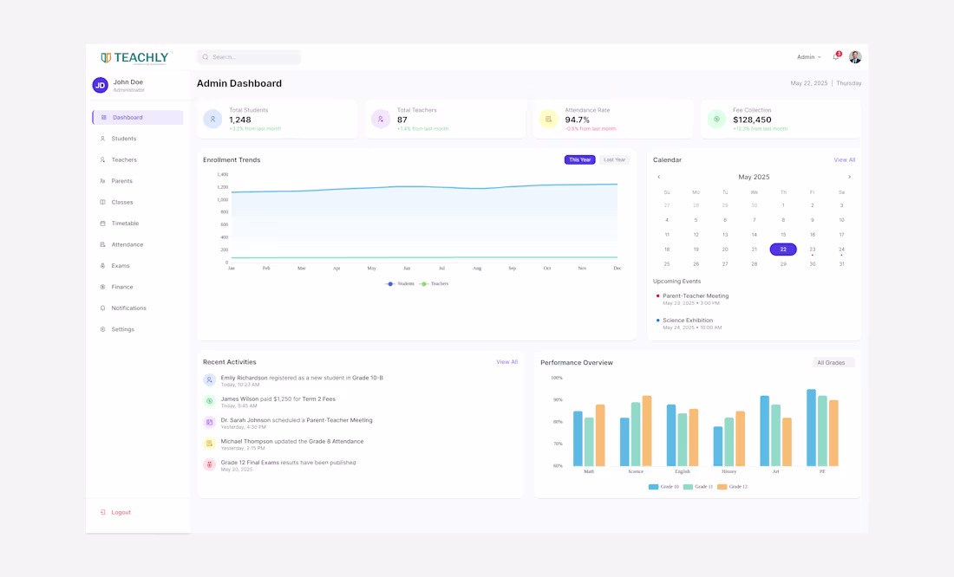Click the Finance sidebar icon
The height and width of the screenshot is (577, 954).
coord(102,287)
